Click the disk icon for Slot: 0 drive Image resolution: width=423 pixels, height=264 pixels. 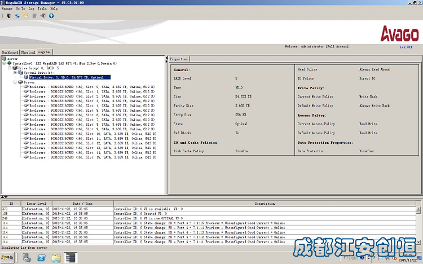click(26, 87)
